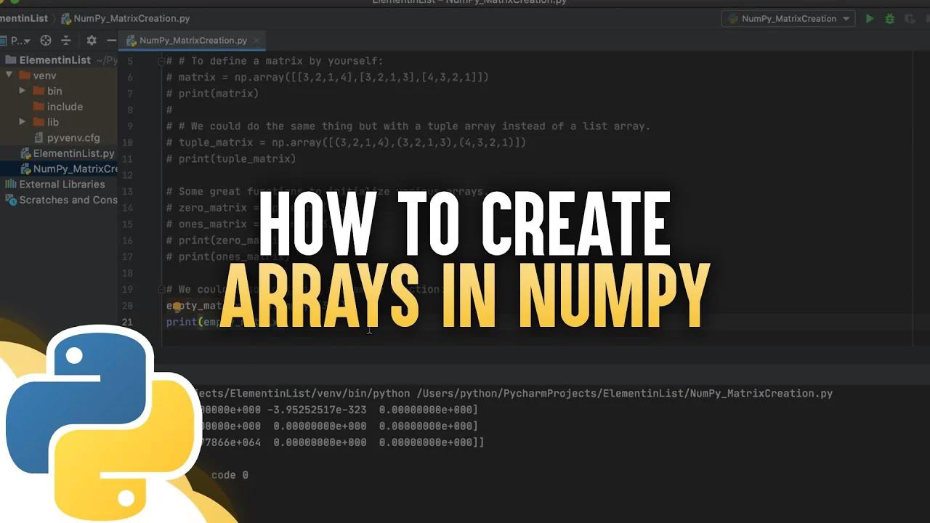Open the Project panel settings gear
Viewport: 930px width, 523px height.
(x=92, y=41)
